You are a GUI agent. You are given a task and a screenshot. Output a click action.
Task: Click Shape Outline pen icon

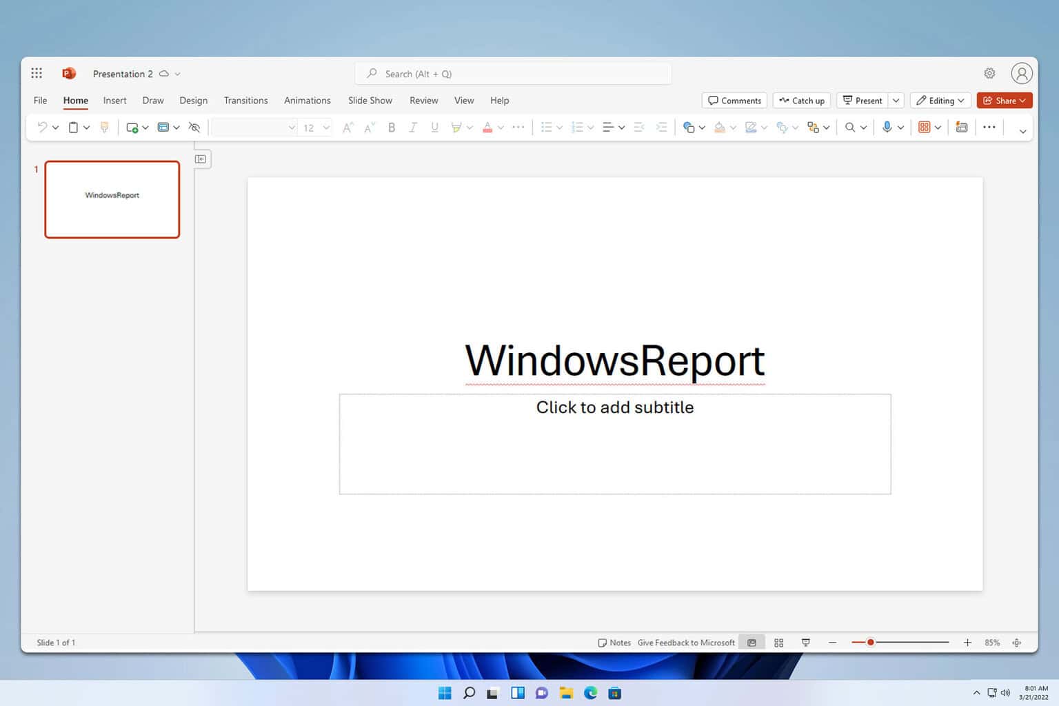coord(751,127)
